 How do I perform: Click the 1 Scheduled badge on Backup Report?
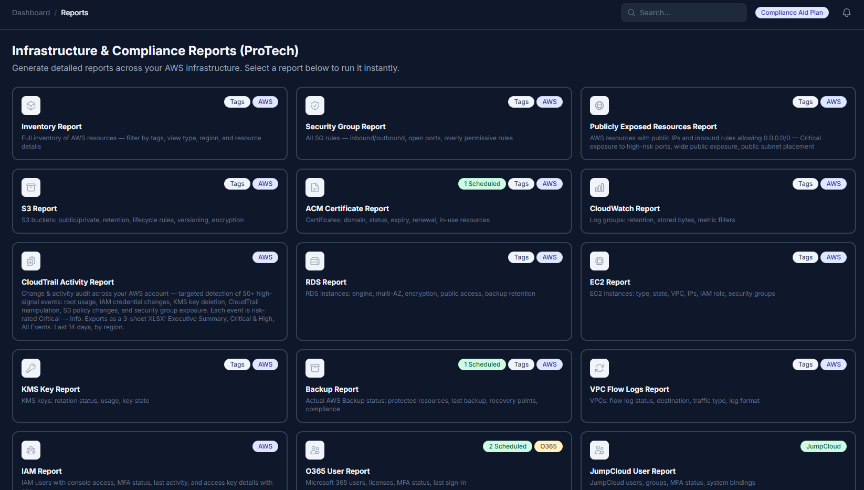pos(482,364)
